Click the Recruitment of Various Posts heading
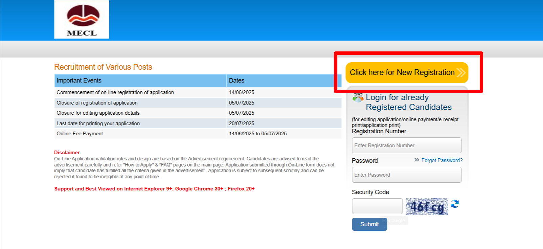This screenshot has width=543, height=249. pyautogui.click(x=103, y=67)
